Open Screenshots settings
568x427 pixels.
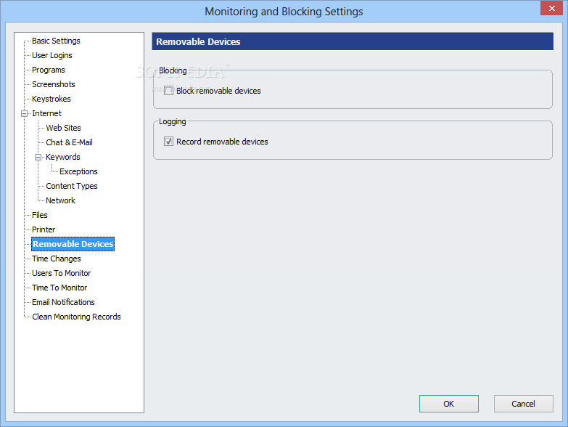[x=54, y=84]
